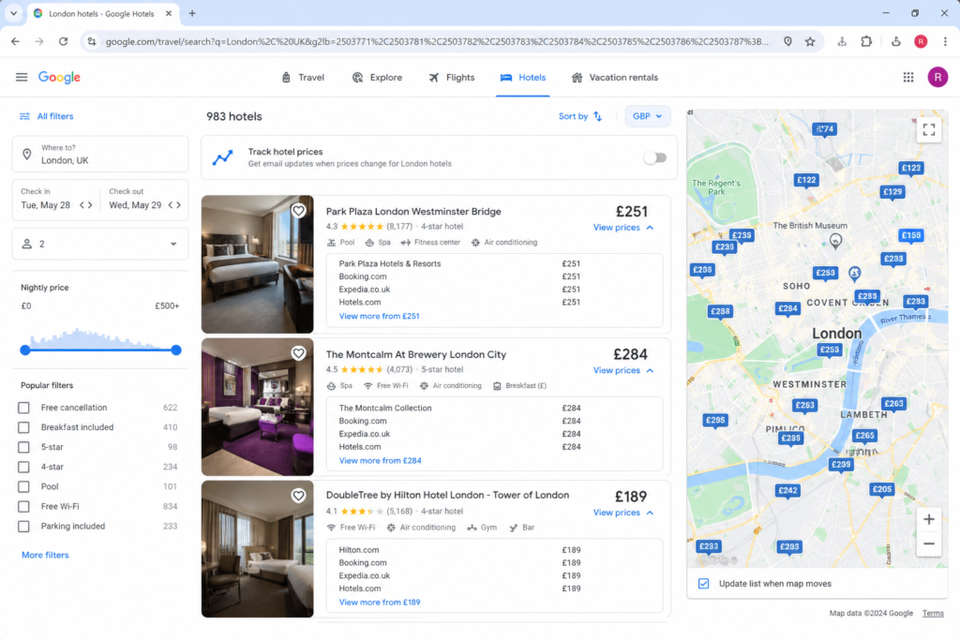Switch to the Explore tab
960x640 pixels.
tap(377, 78)
